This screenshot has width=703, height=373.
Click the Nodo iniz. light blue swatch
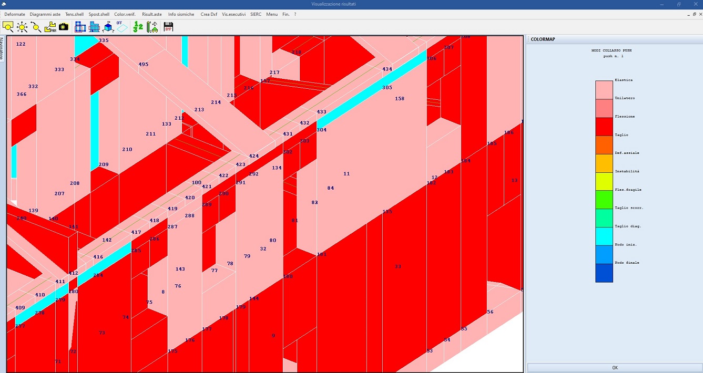(604, 255)
